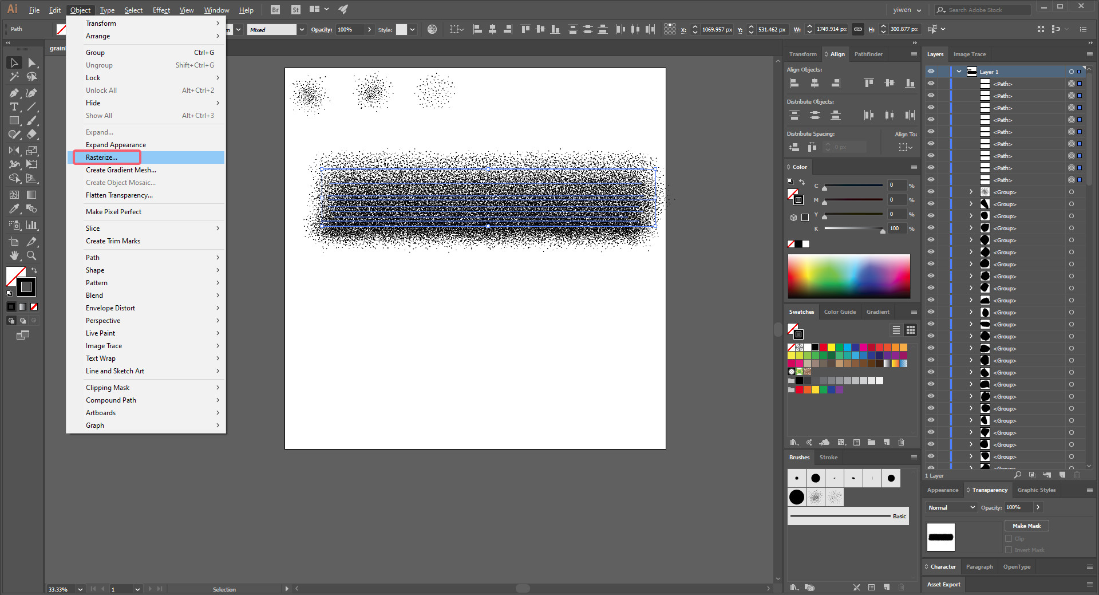Select the Hand tool

[14, 255]
